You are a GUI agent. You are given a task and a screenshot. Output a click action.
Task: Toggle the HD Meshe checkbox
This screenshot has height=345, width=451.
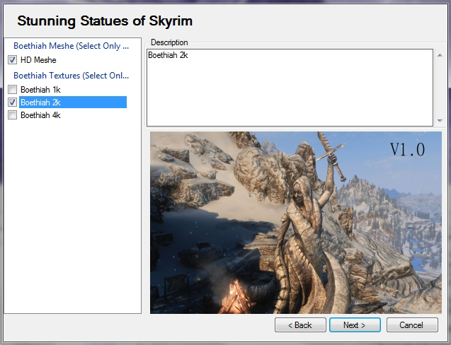[x=12, y=60]
